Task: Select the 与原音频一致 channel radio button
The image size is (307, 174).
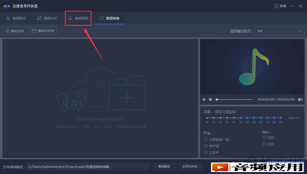Action: tap(206, 139)
